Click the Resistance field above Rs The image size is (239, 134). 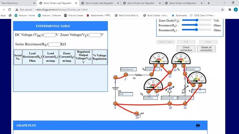[x=128, y=69]
